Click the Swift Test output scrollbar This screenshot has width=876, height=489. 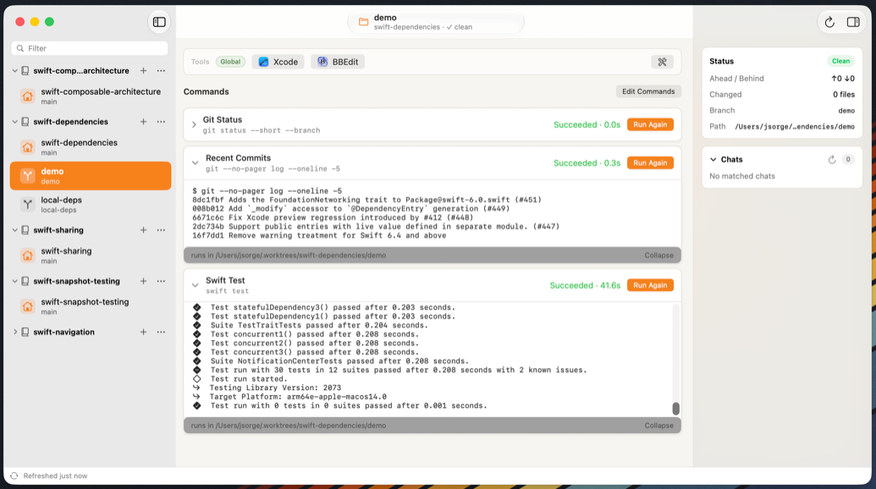675,409
